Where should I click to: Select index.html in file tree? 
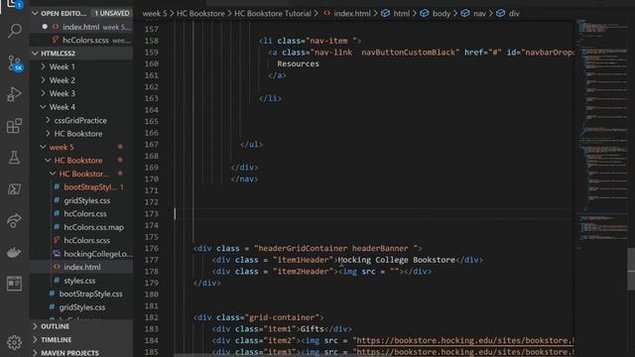point(82,267)
